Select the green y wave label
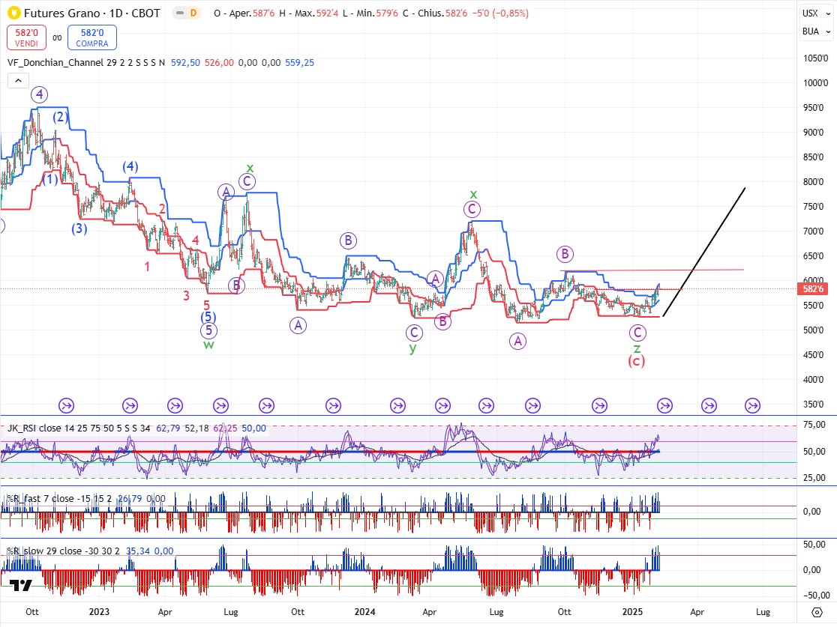This screenshot has height=627, width=837. click(412, 348)
